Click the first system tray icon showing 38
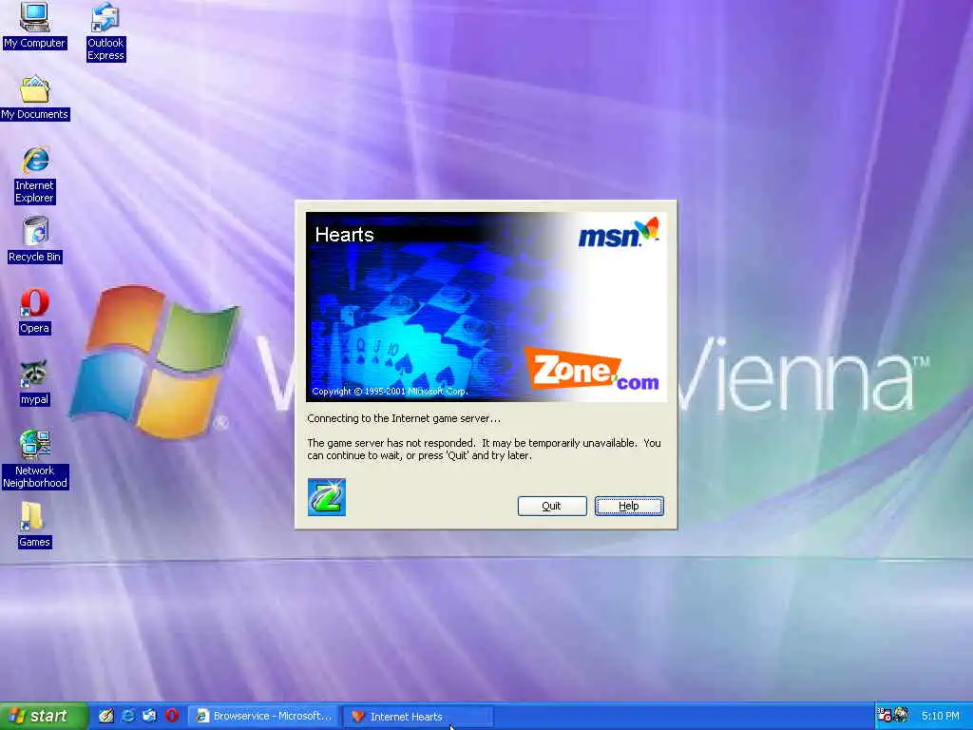Image resolution: width=973 pixels, height=730 pixels. [885, 715]
